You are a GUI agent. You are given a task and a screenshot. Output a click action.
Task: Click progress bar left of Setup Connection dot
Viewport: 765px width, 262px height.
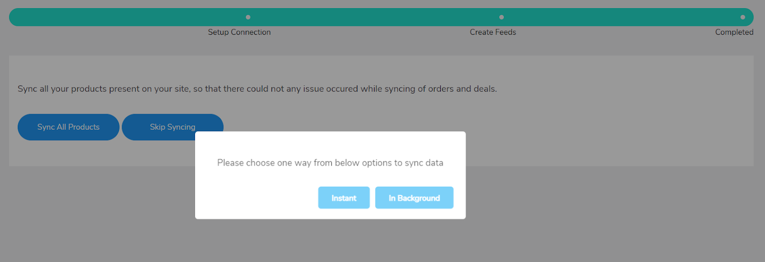pos(124,17)
